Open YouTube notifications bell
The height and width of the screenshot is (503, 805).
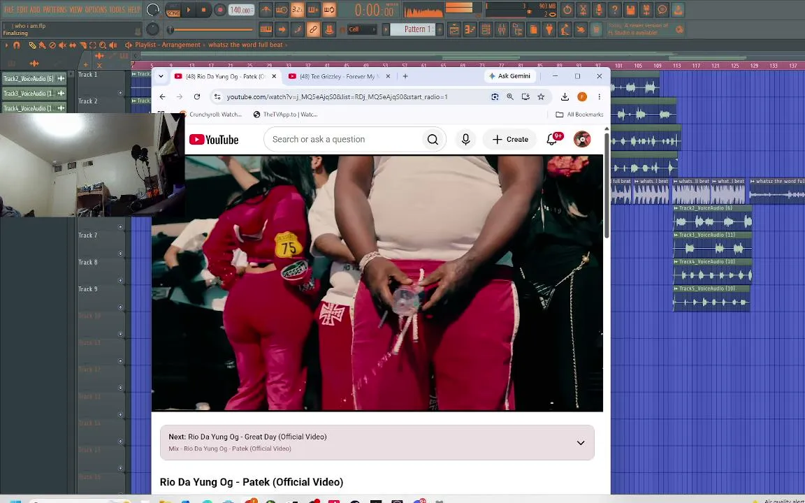[551, 139]
